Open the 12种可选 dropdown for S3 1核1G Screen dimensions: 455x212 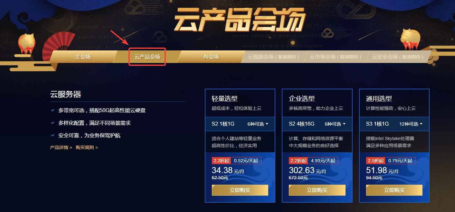coord(411,124)
